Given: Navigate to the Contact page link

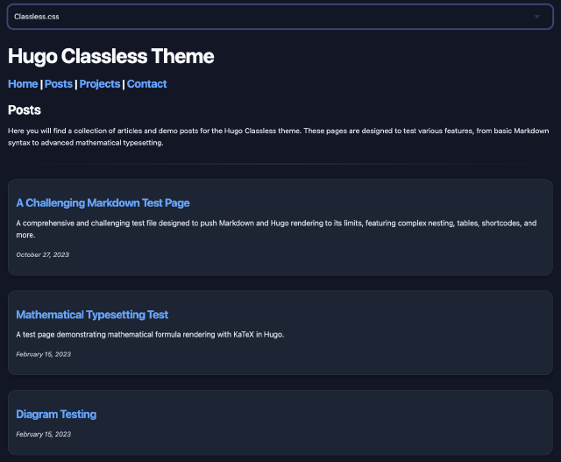Looking at the screenshot, I should click(x=146, y=84).
